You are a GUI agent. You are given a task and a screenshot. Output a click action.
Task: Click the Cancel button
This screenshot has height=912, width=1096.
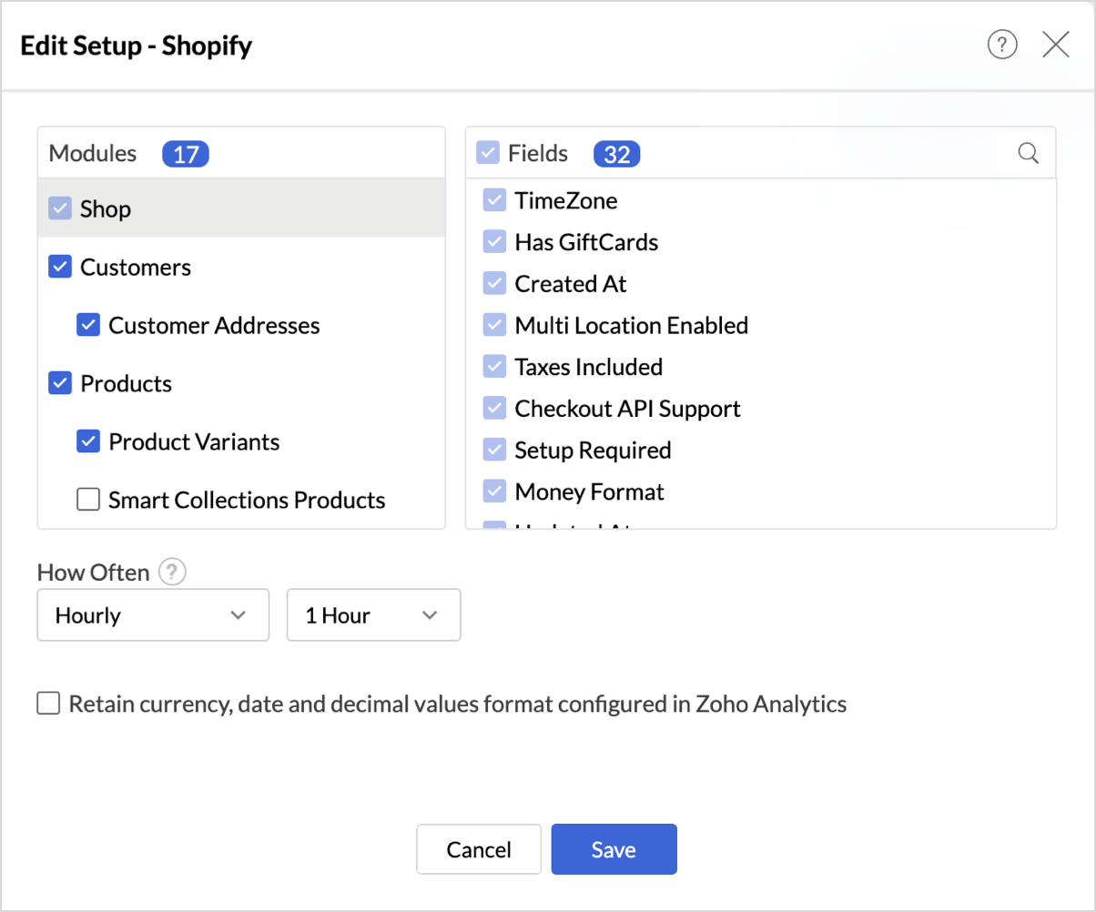(x=479, y=849)
